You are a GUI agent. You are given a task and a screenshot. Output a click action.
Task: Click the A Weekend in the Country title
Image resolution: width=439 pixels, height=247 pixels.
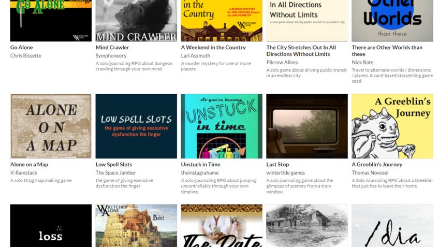213,47
